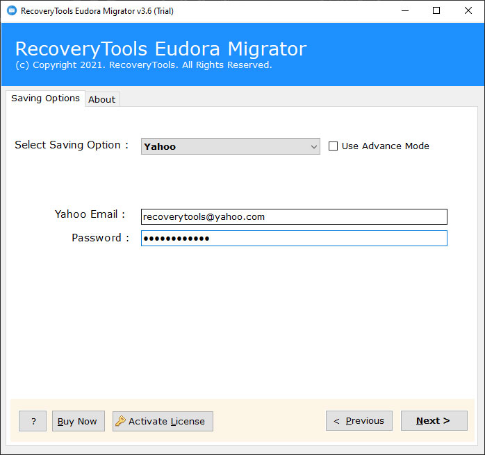Click the 'Yahoo Email :' label
Screen dimensions: 485x455
(x=90, y=214)
